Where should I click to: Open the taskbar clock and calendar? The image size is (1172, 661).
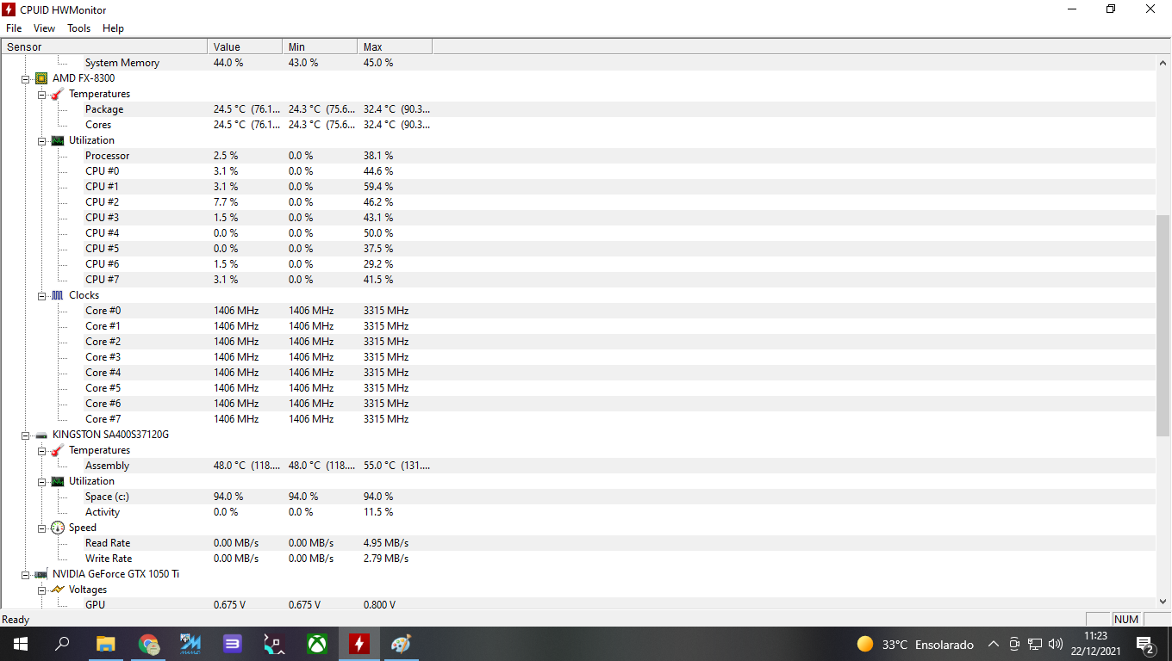(1094, 644)
